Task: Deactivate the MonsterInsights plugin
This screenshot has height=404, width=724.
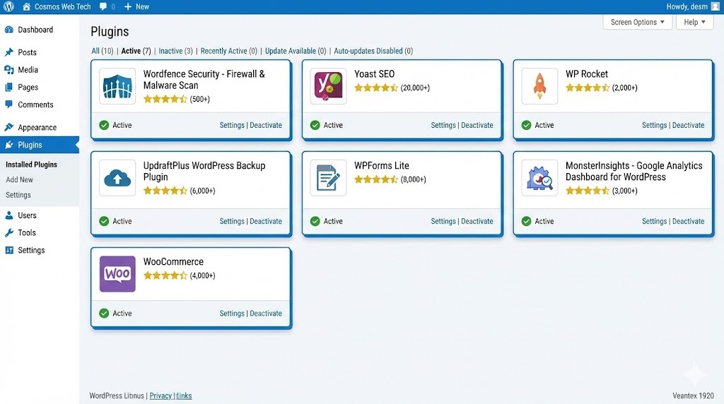Action: point(689,221)
